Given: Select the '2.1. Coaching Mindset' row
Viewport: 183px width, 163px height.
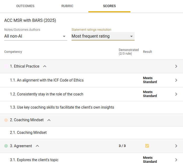Looking at the screenshot, I should coord(91,133).
